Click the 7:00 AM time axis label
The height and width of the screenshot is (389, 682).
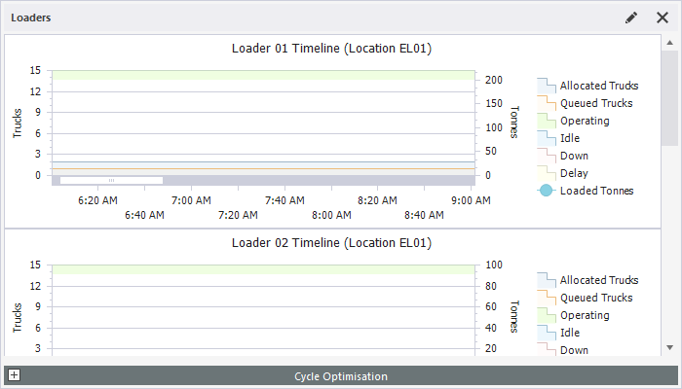pos(191,200)
